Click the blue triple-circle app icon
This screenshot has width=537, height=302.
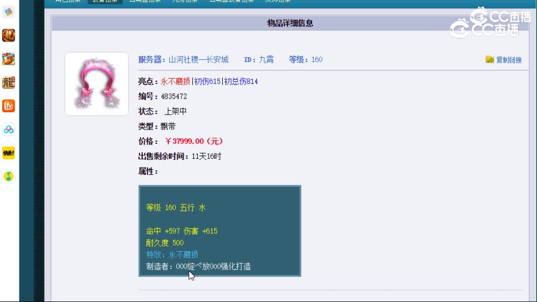pos(8,130)
